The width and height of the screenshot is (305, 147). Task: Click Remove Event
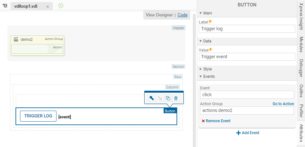pos(216,121)
